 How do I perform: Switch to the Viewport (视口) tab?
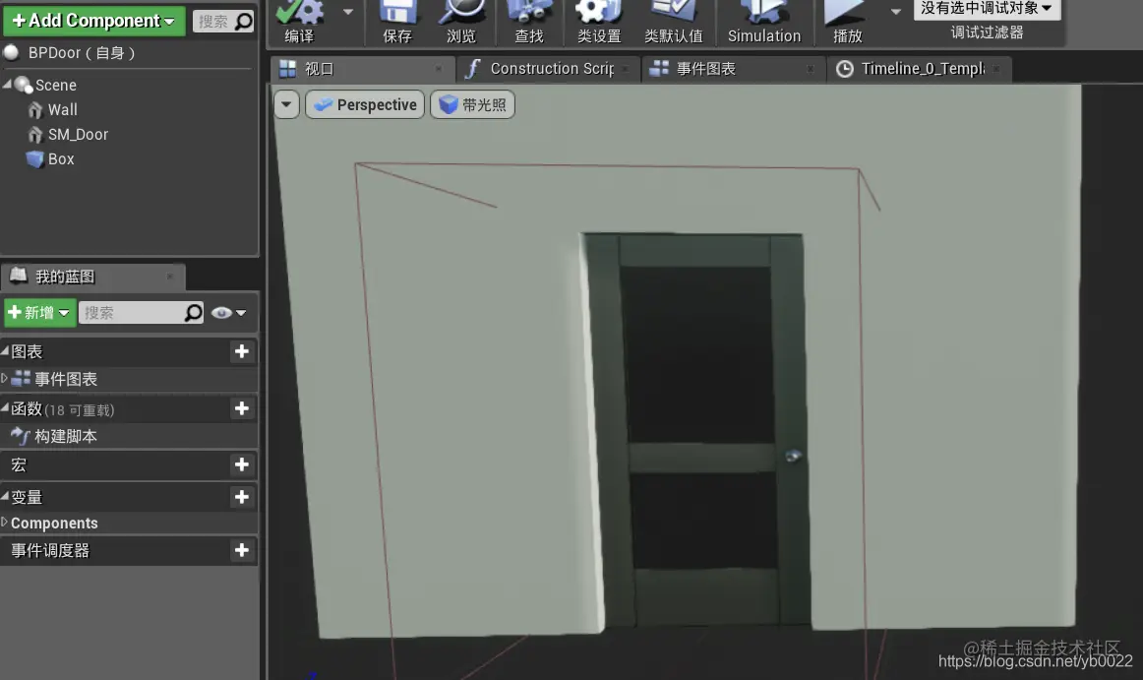coord(362,69)
